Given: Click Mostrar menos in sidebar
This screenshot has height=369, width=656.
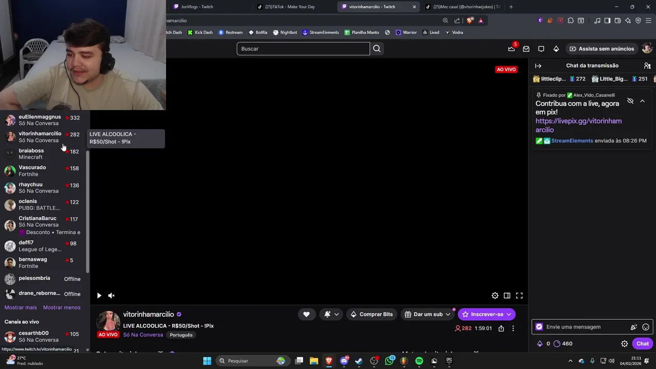Looking at the screenshot, I should click(61, 307).
